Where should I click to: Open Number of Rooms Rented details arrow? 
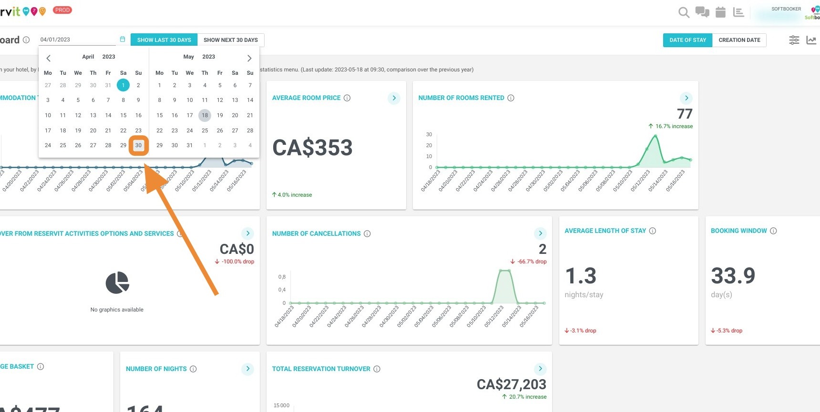[686, 98]
